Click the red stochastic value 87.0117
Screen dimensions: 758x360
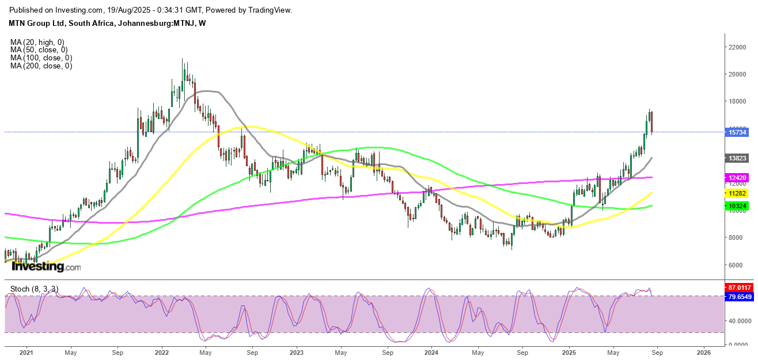point(738,286)
